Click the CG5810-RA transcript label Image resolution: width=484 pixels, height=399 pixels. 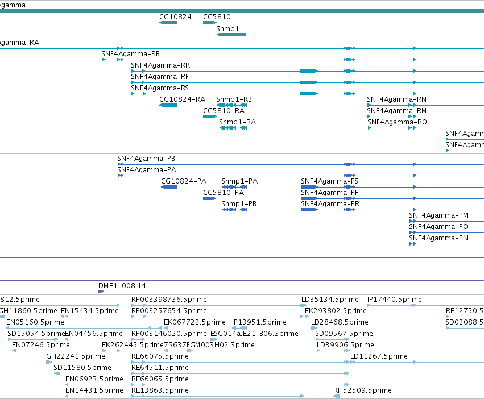click(224, 111)
